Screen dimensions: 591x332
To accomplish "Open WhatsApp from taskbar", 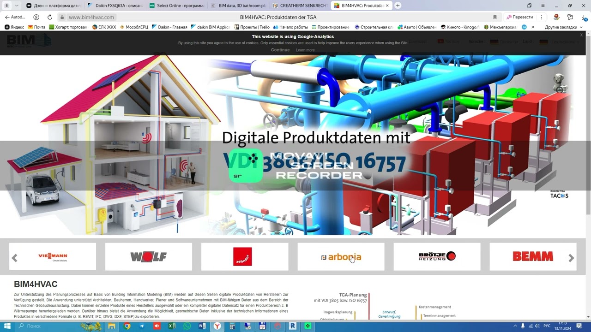I will 187,326.
